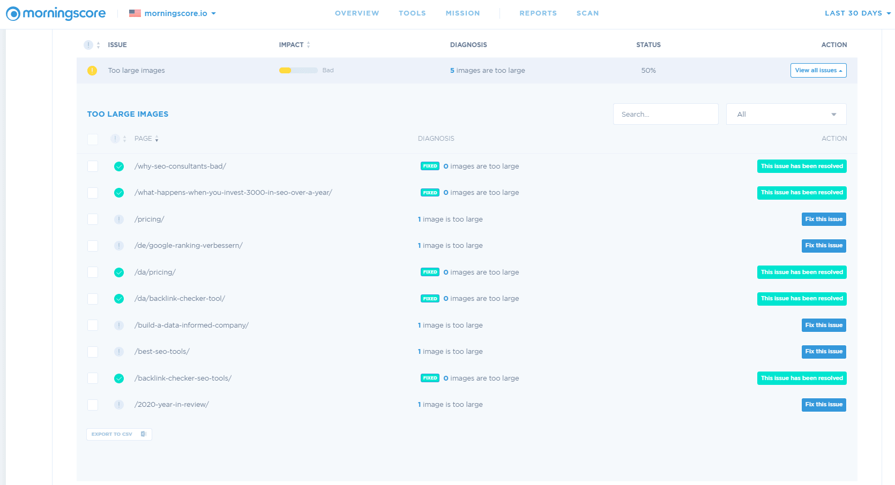This screenshot has height=485, width=895.
Task: Open the REPORTS menu
Action: click(538, 13)
